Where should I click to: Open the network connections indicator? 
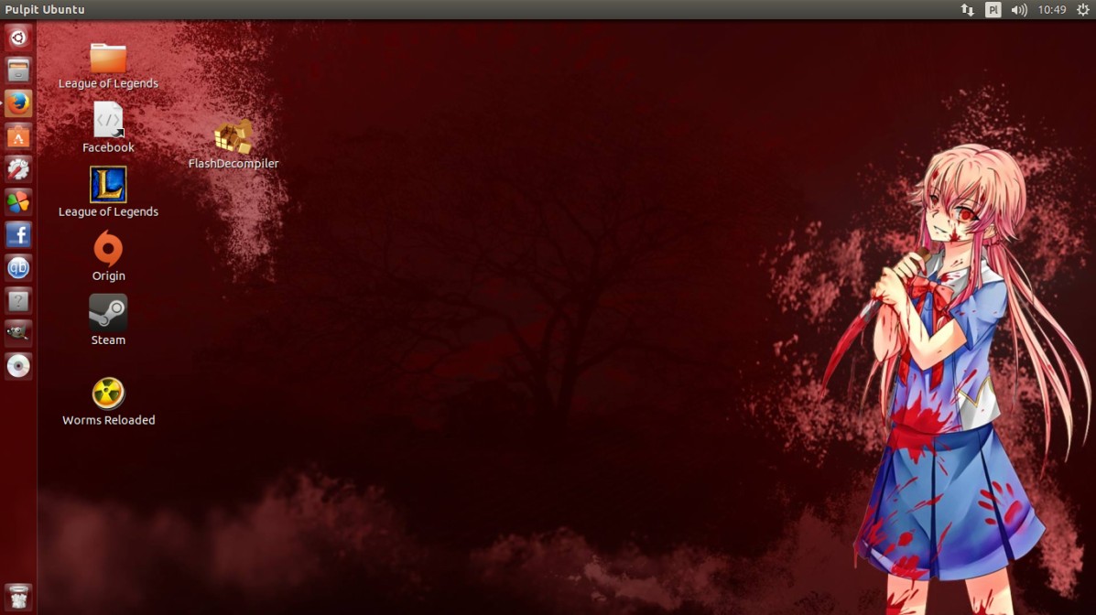pos(968,10)
